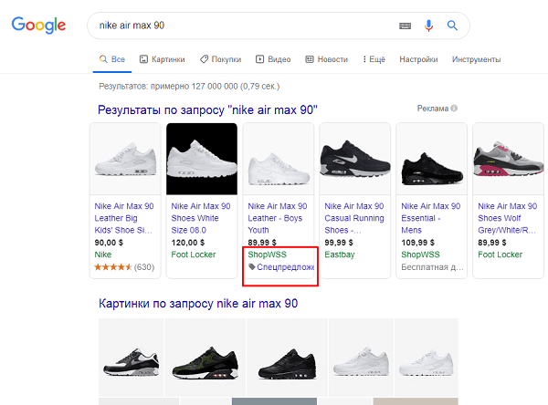Image resolution: width=548 pixels, height=405 pixels.
Task: Expand the Ещё more options menu
Action: [x=373, y=59]
